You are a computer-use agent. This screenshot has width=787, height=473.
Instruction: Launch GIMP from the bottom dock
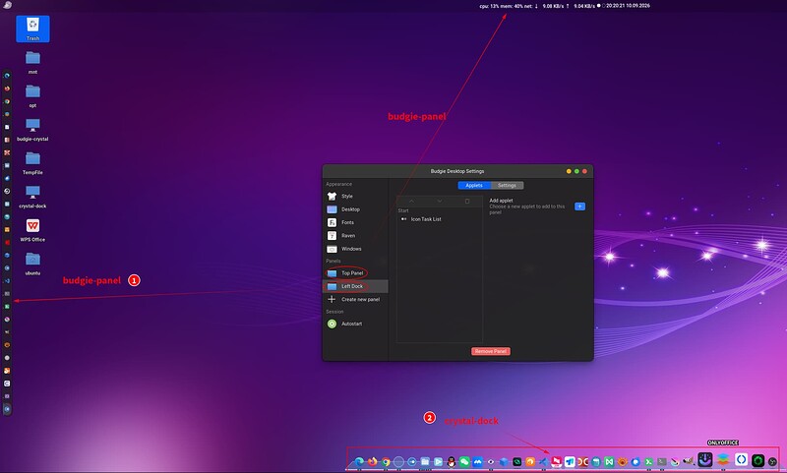tap(690, 461)
